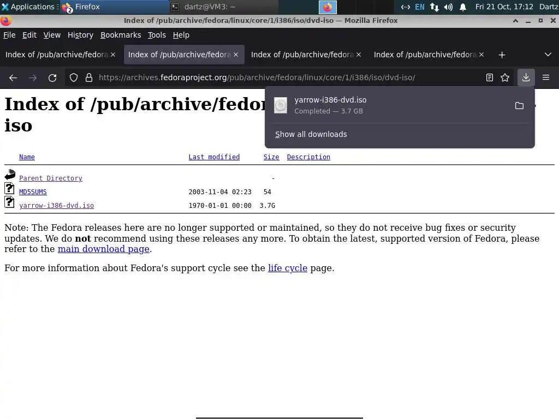This screenshot has width=559, height=419.
Task: Toggle reader view icon in address bar
Action: click(490, 77)
